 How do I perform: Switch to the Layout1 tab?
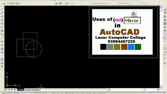[x=28, y=89]
